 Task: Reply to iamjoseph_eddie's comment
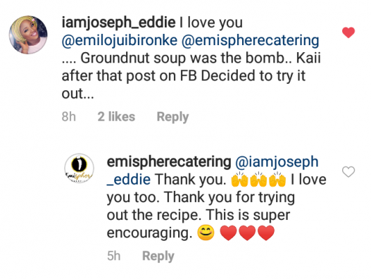pyautogui.click(x=172, y=117)
